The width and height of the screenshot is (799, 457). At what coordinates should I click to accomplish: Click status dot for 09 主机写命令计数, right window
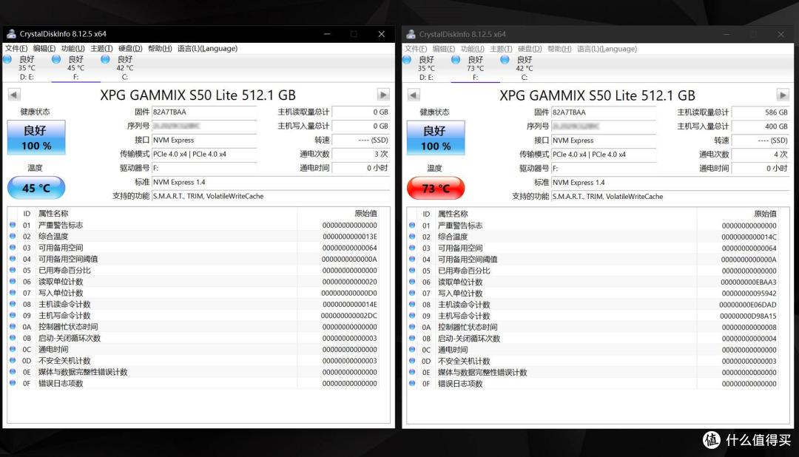(412, 315)
